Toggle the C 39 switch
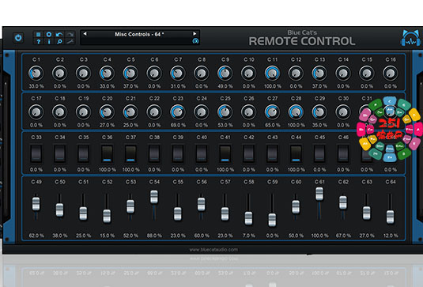Screen dimensions: 423x287 (x=178, y=153)
